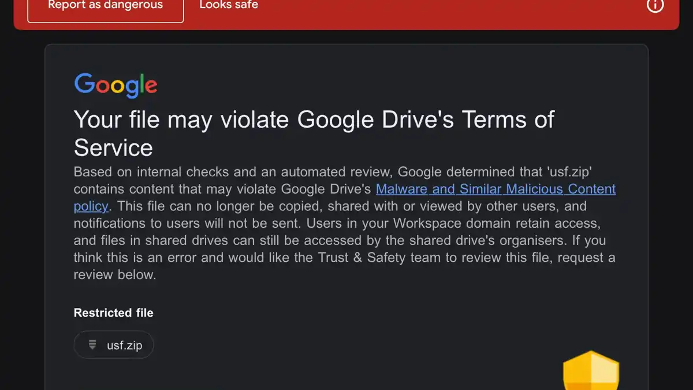The height and width of the screenshot is (390, 693).
Task: Click the Report as dangerous button
Action: pyautogui.click(x=105, y=6)
